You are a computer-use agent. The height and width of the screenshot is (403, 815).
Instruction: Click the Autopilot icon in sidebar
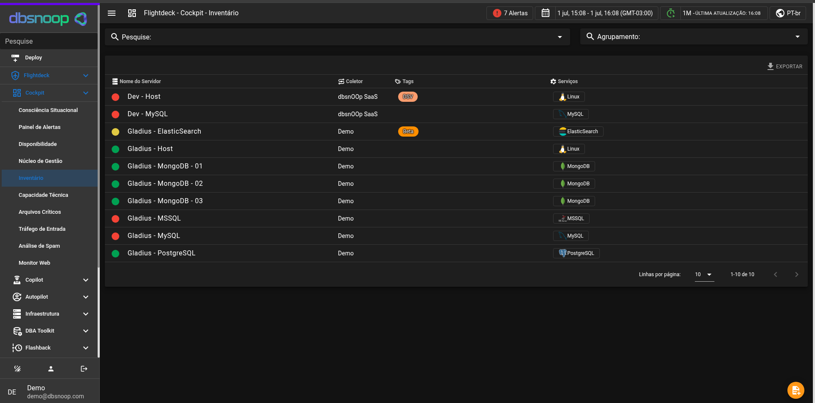click(17, 297)
